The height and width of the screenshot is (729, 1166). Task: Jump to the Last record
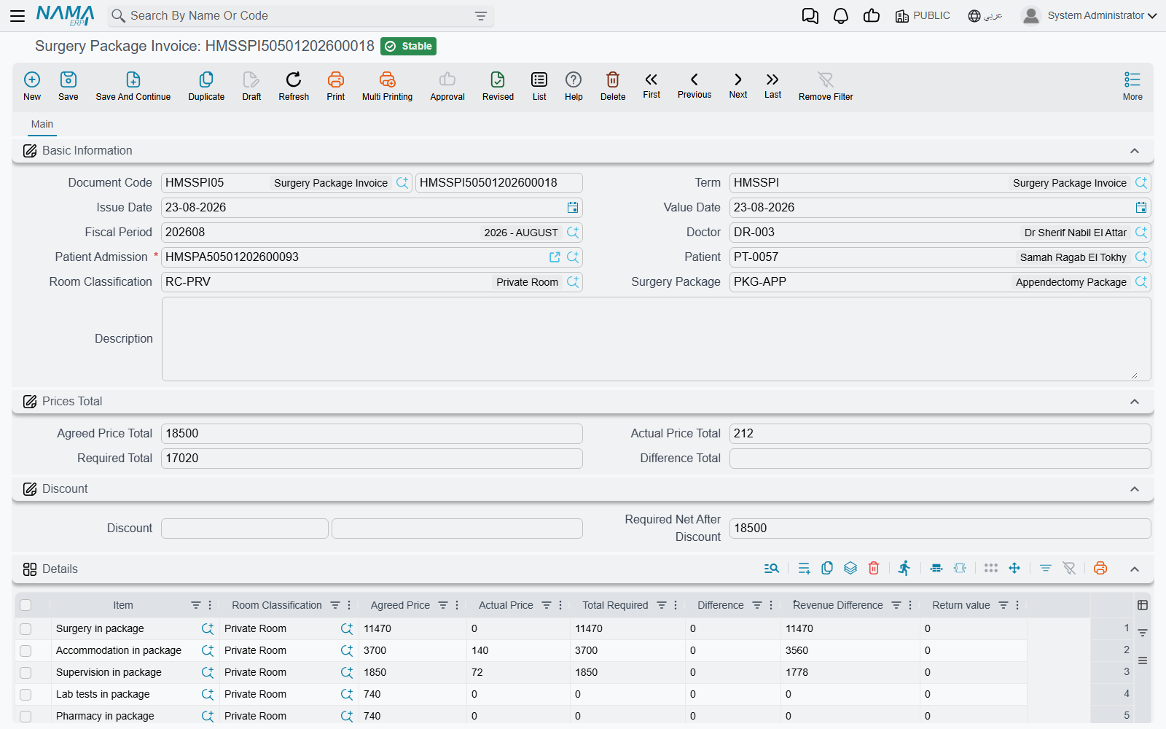pos(772,79)
